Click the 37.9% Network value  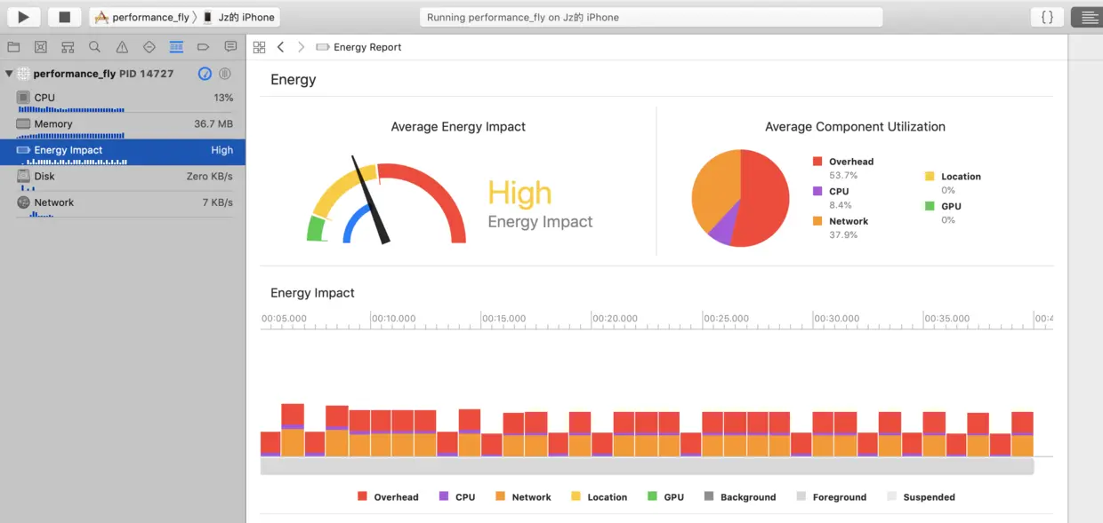click(x=842, y=235)
